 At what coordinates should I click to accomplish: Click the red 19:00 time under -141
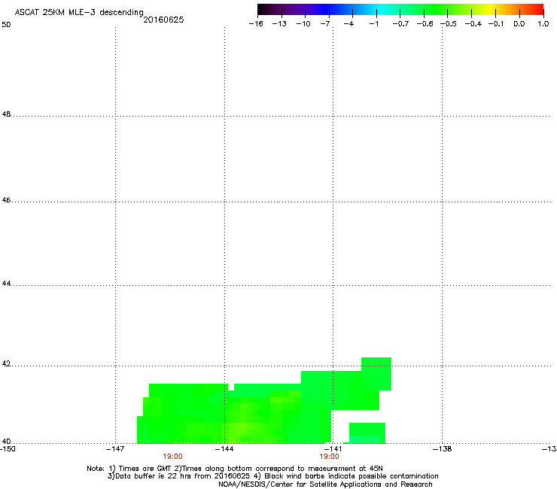coord(329,457)
